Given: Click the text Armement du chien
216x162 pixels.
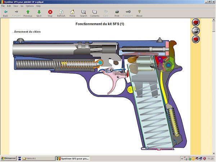Looking at the screenshot, I should click(27, 32).
